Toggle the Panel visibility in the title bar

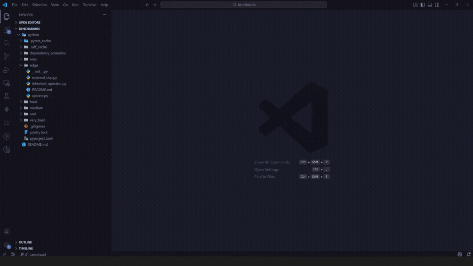pos(429,5)
